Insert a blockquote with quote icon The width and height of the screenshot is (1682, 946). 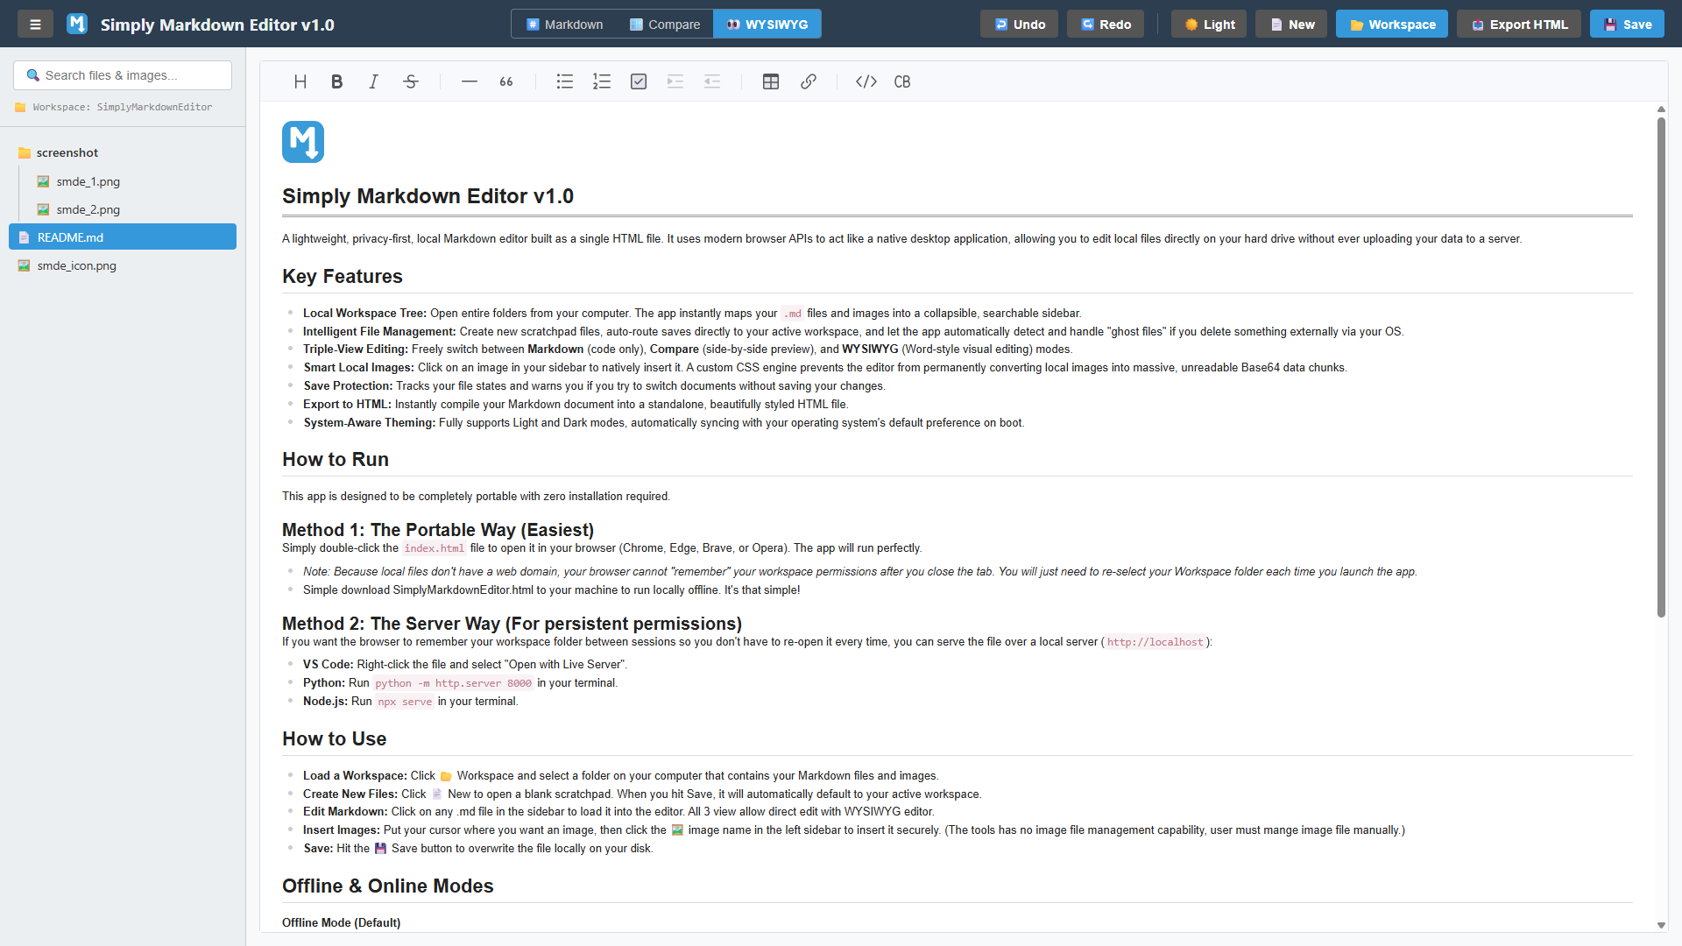(506, 81)
